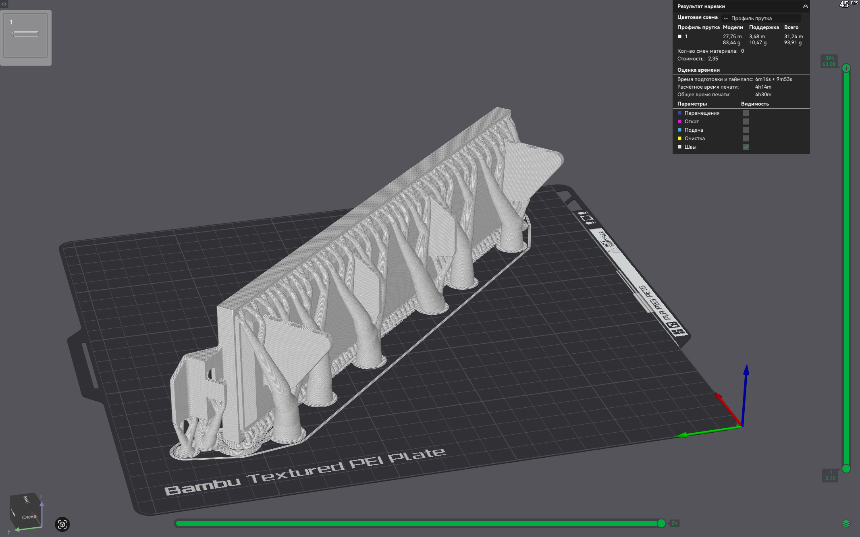The width and height of the screenshot is (860, 537).
Task: Click the bottom handle of the vertical layer slider
Action: coord(846,469)
